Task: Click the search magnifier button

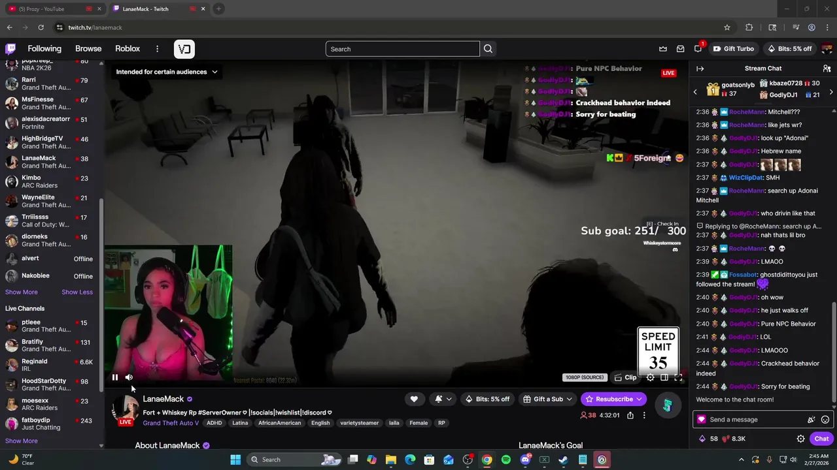Action: pyautogui.click(x=488, y=49)
